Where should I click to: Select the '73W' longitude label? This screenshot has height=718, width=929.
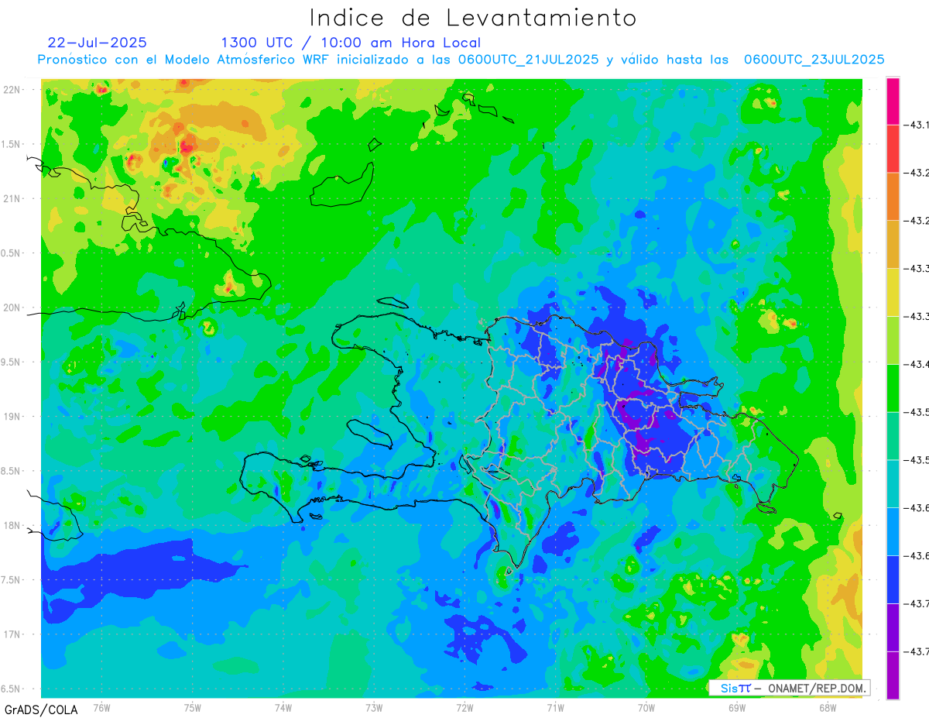[374, 707]
